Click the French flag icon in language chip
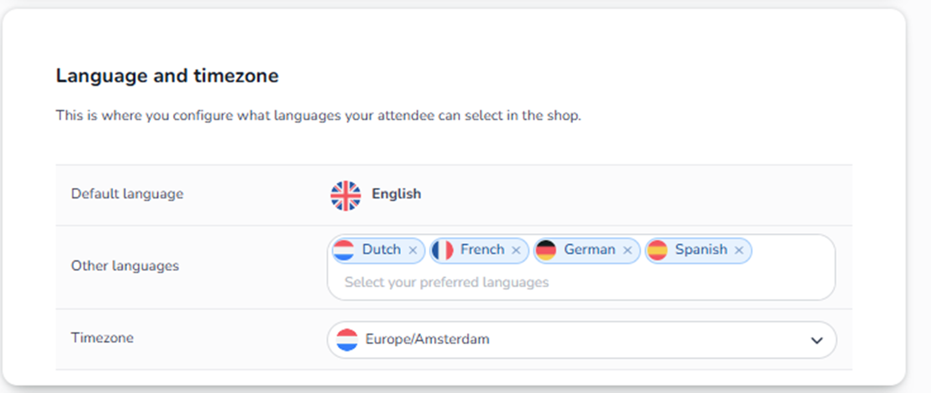 pyautogui.click(x=442, y=250)
